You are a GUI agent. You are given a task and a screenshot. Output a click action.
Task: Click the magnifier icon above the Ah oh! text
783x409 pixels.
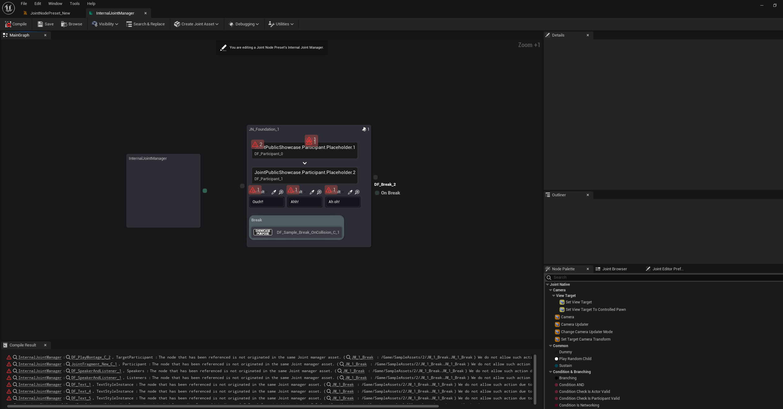tap(357, 192)
